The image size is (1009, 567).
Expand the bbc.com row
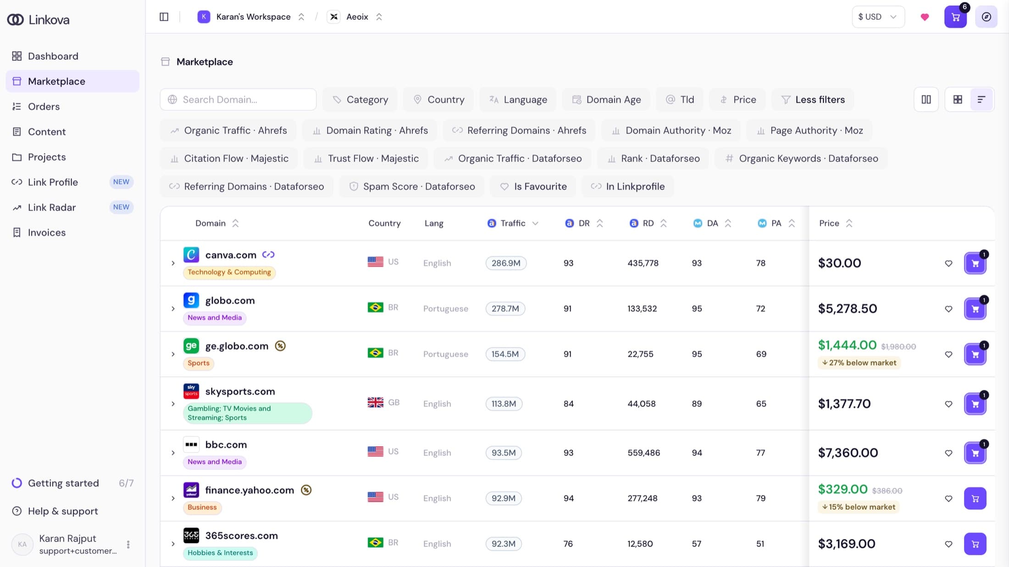[173, 453]
